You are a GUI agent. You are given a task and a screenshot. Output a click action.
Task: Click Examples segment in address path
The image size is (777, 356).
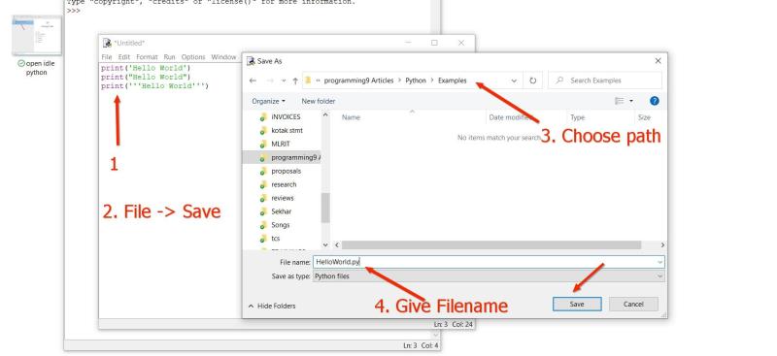(452, 81)
